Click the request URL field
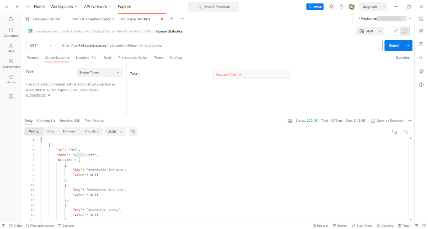 pyautogui.click(x=220, y=46)
